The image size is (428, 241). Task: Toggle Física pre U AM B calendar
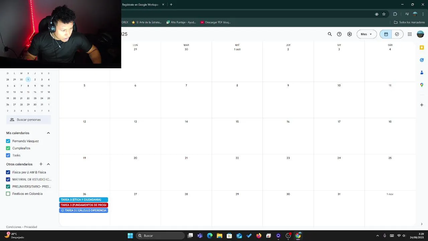[x=8, y=172]
